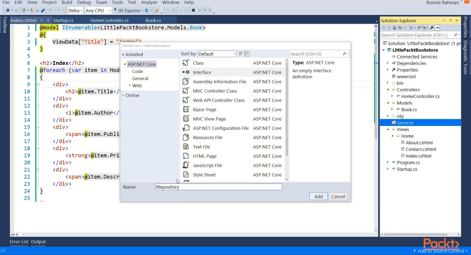471x255 pixels.
Task: Open the Any CPU platform dropdown
Action: click(x=98, y=11)
